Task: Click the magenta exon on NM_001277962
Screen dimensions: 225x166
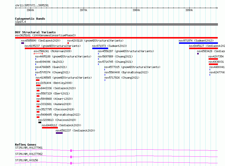Action: [71, 157]
